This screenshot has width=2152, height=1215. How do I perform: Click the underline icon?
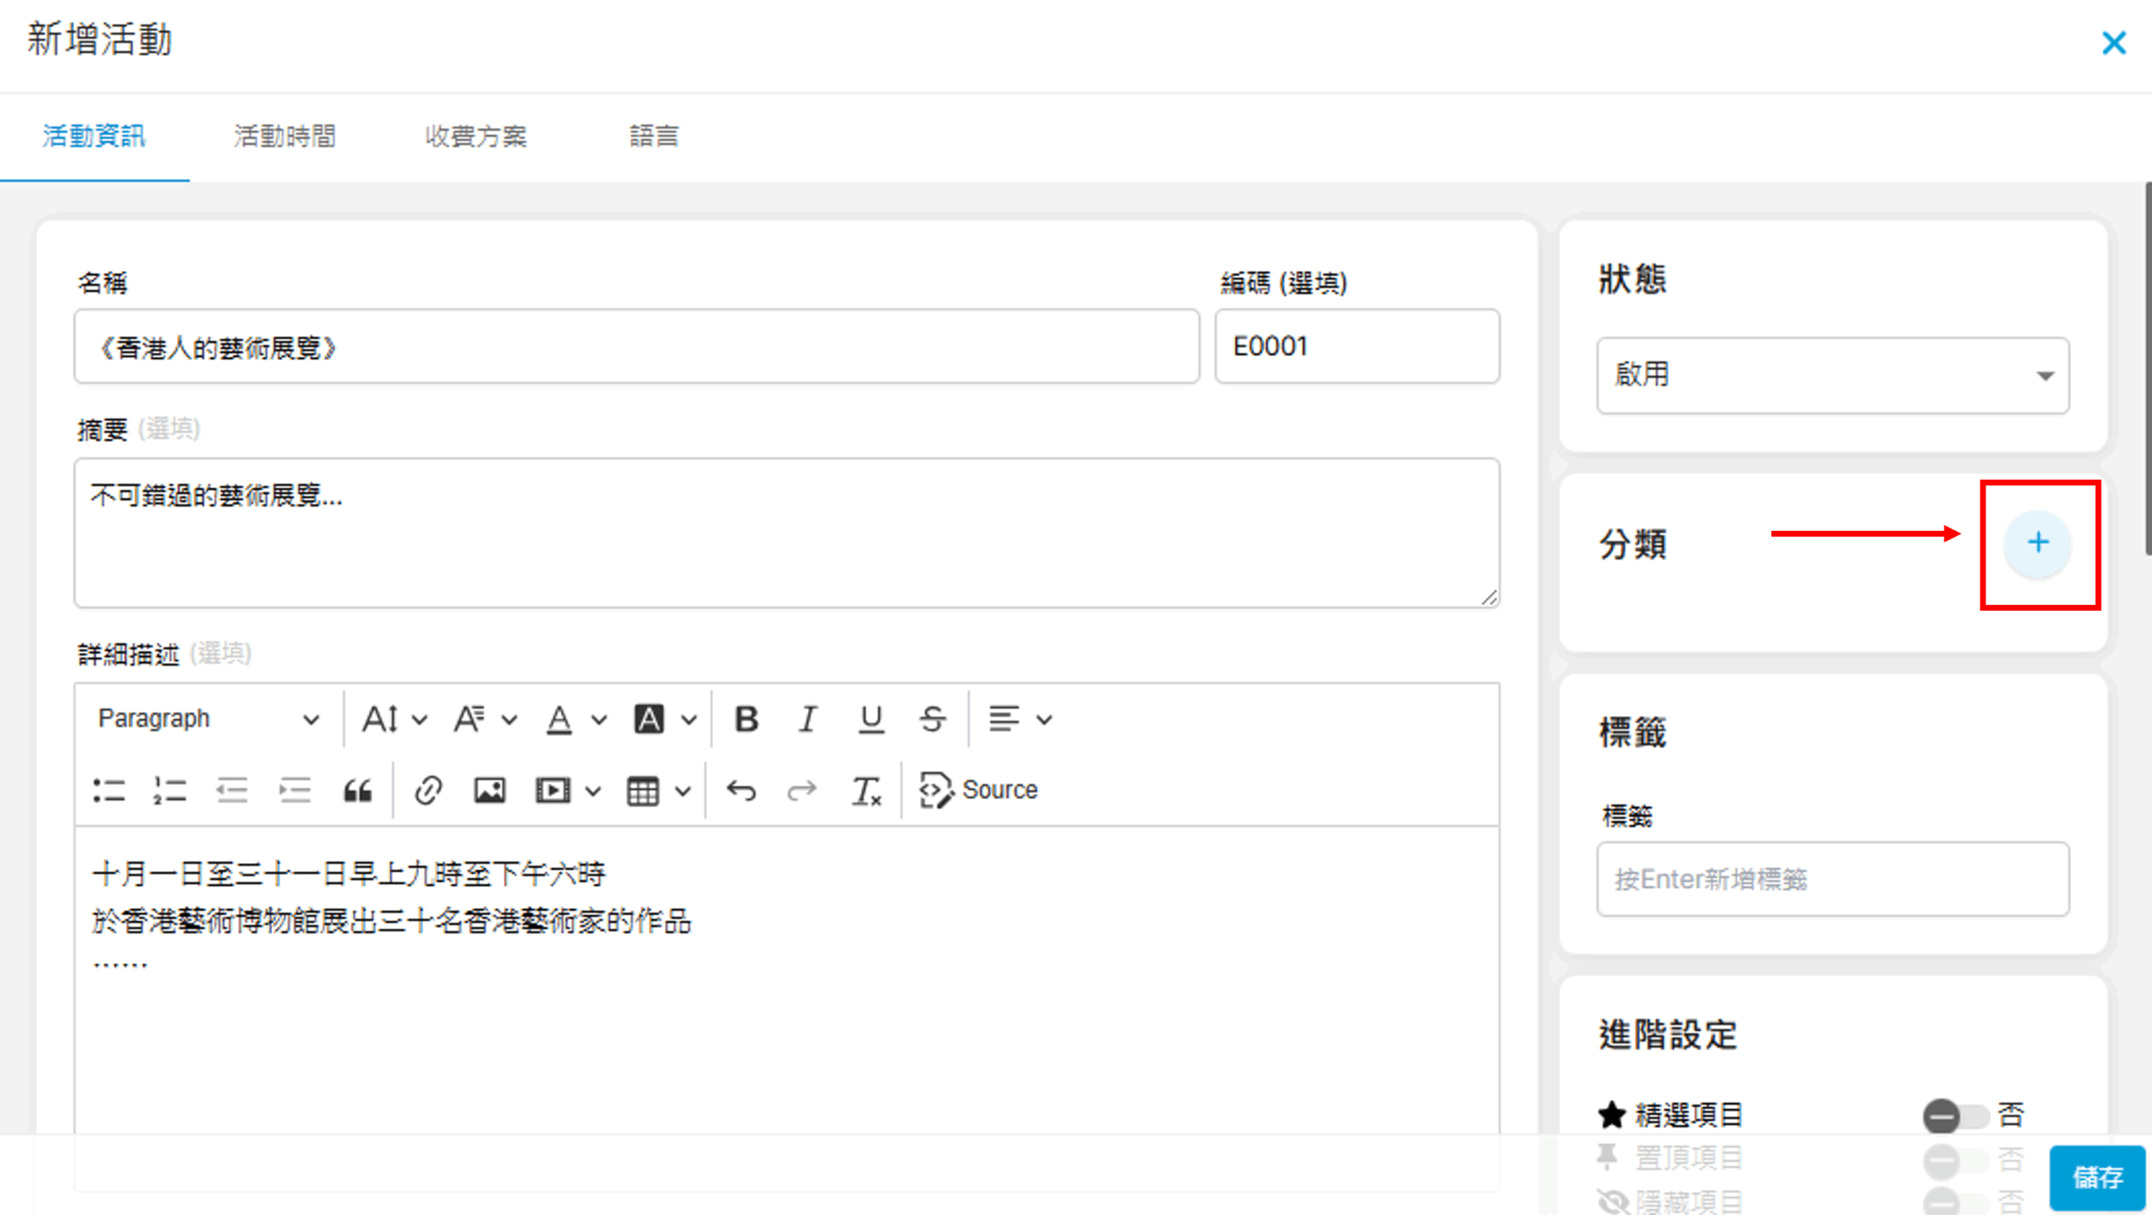point(871,719)
